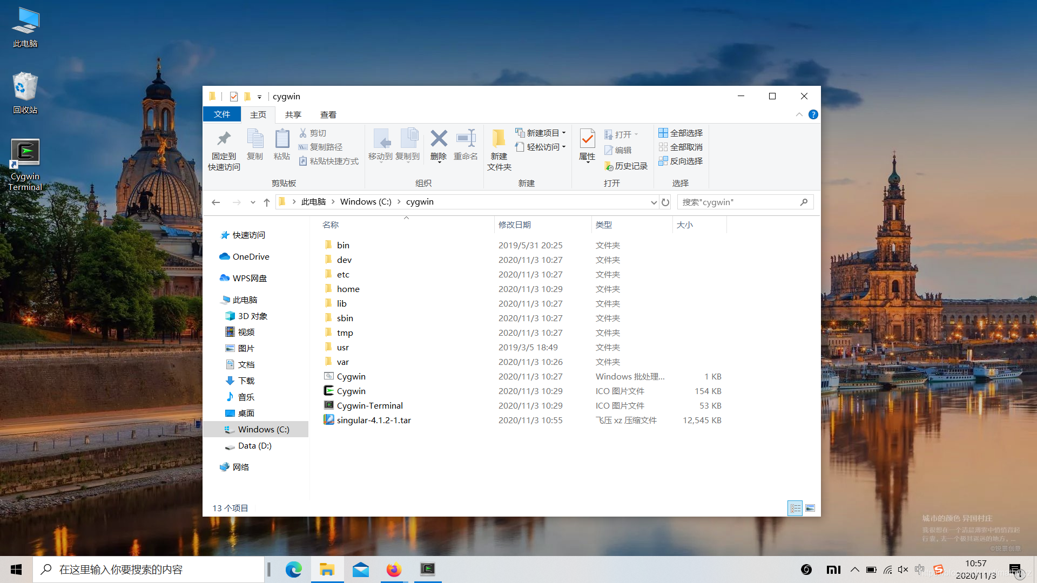Viewport: 1037px width, 583px height.
Task: Open the File (文件) menu tab
Action: click(x=221, y=114)
